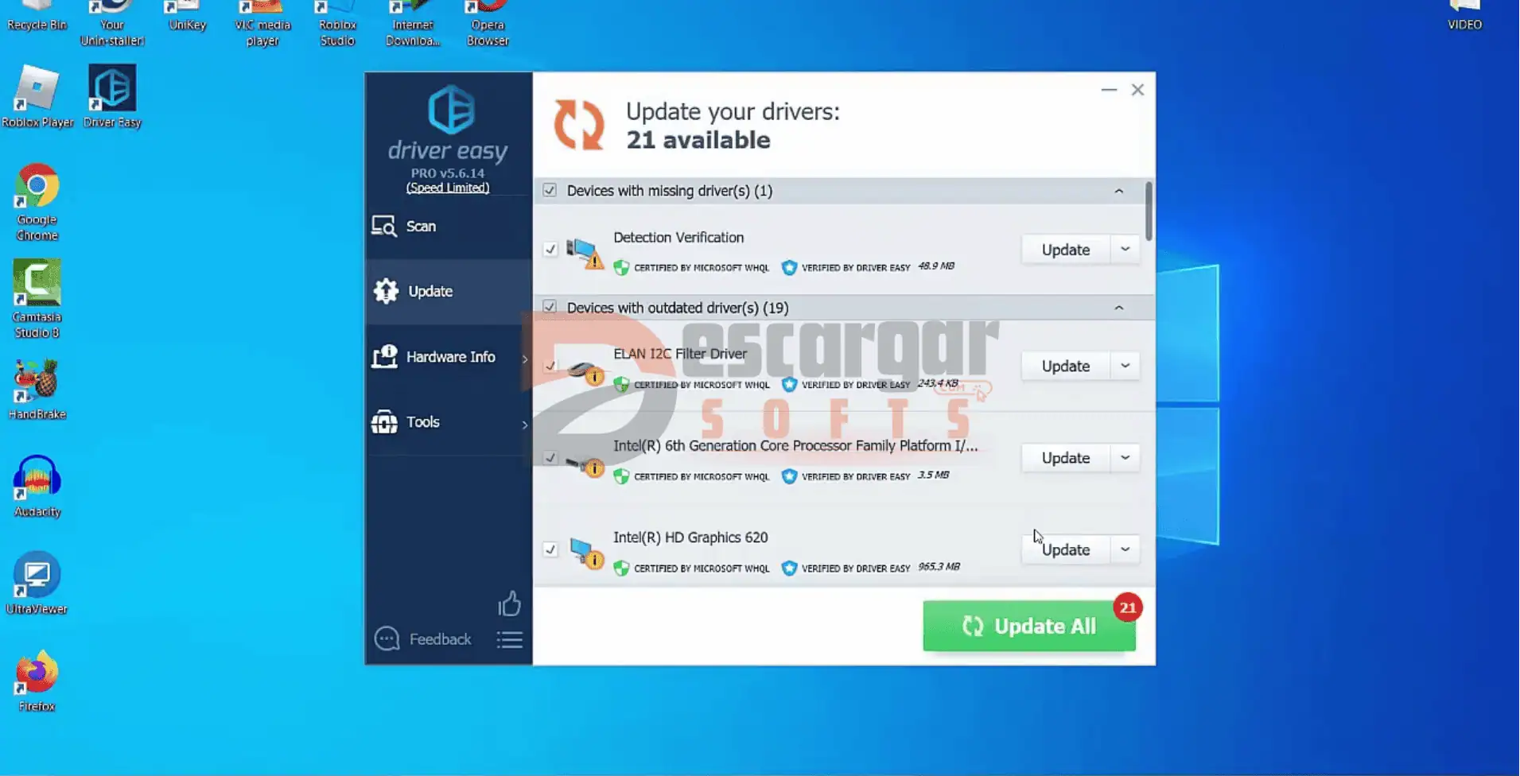Viewport: 1520px width, 776px height.
Task: Toggle the Intel HD Graphics 620 checkbox
Action: [x=550, y=549]
